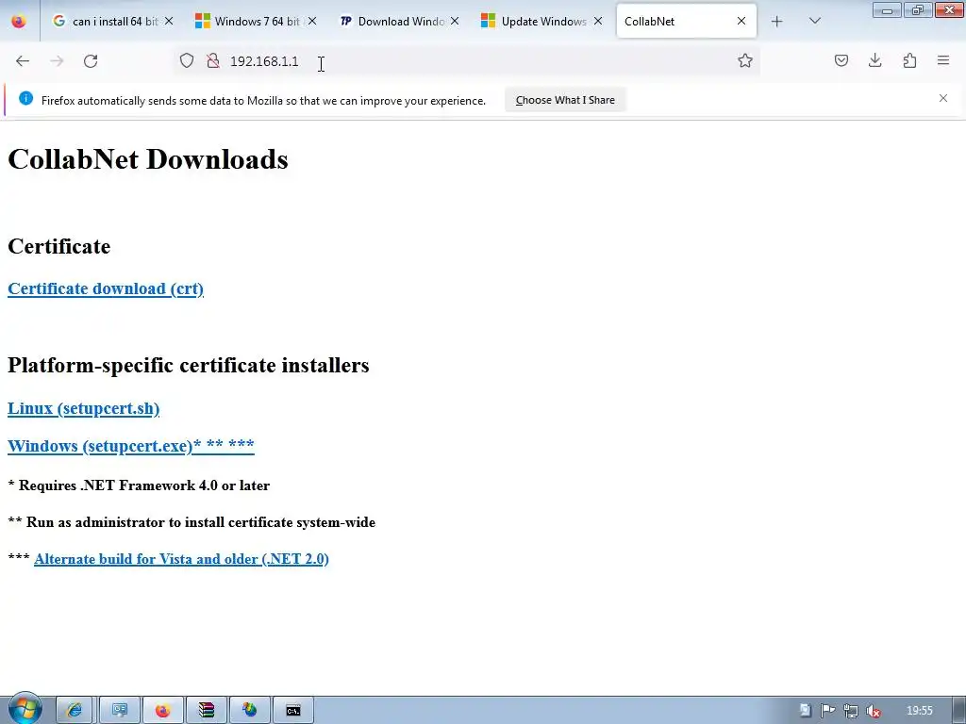Screen dimensions: 966x724
Task: Expand the list all tabs chevron
Action: 814,21
